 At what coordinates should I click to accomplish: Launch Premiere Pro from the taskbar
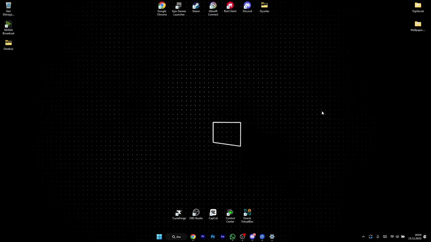click(203, 237)
